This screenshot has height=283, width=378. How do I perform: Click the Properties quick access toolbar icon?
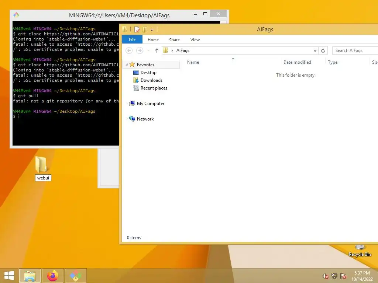click(137, 29)
